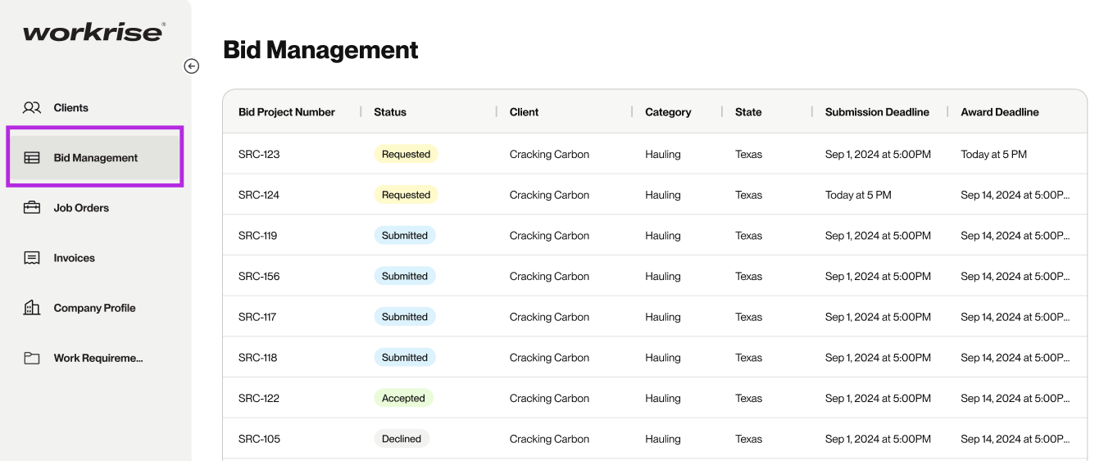
Task: Open bid SRC-123 row
Action: tap(655, 154)
